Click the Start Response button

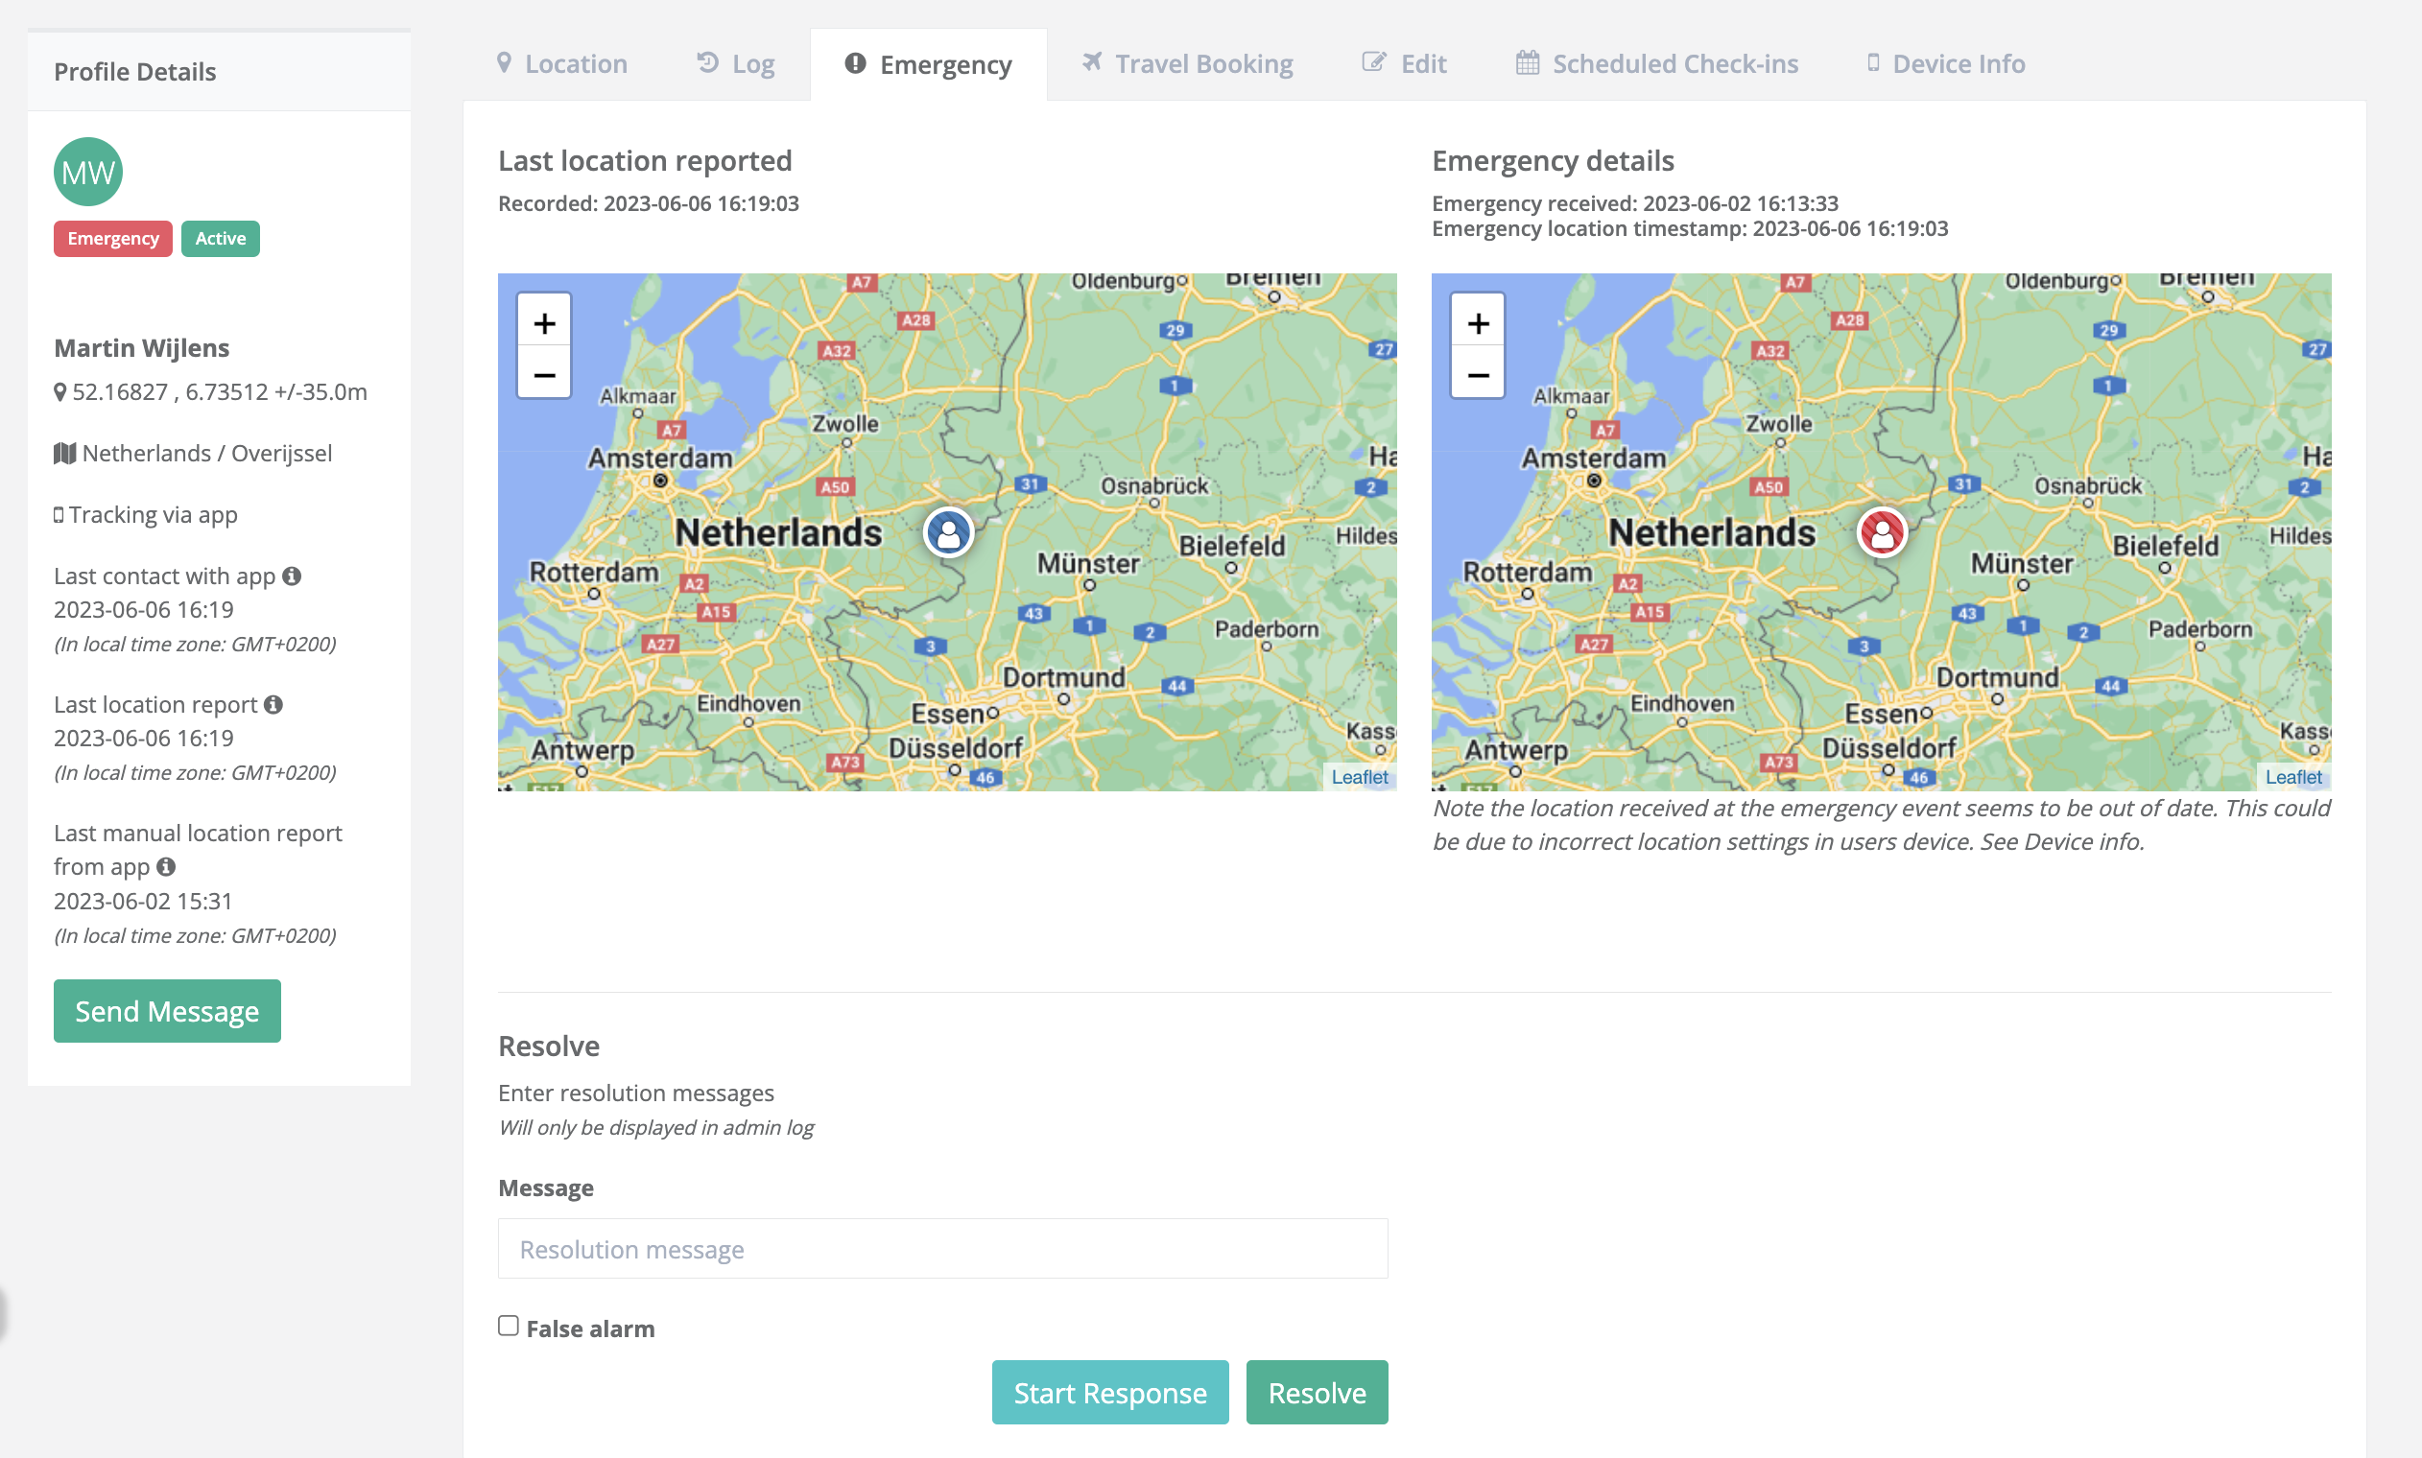point(1109,1392)
